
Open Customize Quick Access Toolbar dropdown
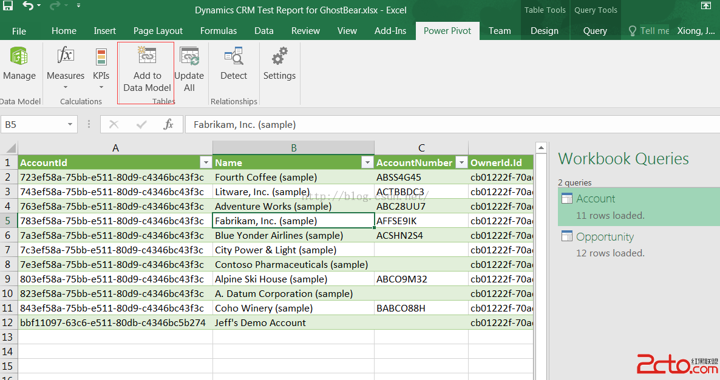(x=78, y=5)
